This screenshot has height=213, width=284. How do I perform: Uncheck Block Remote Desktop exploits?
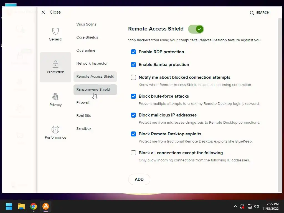133,134
